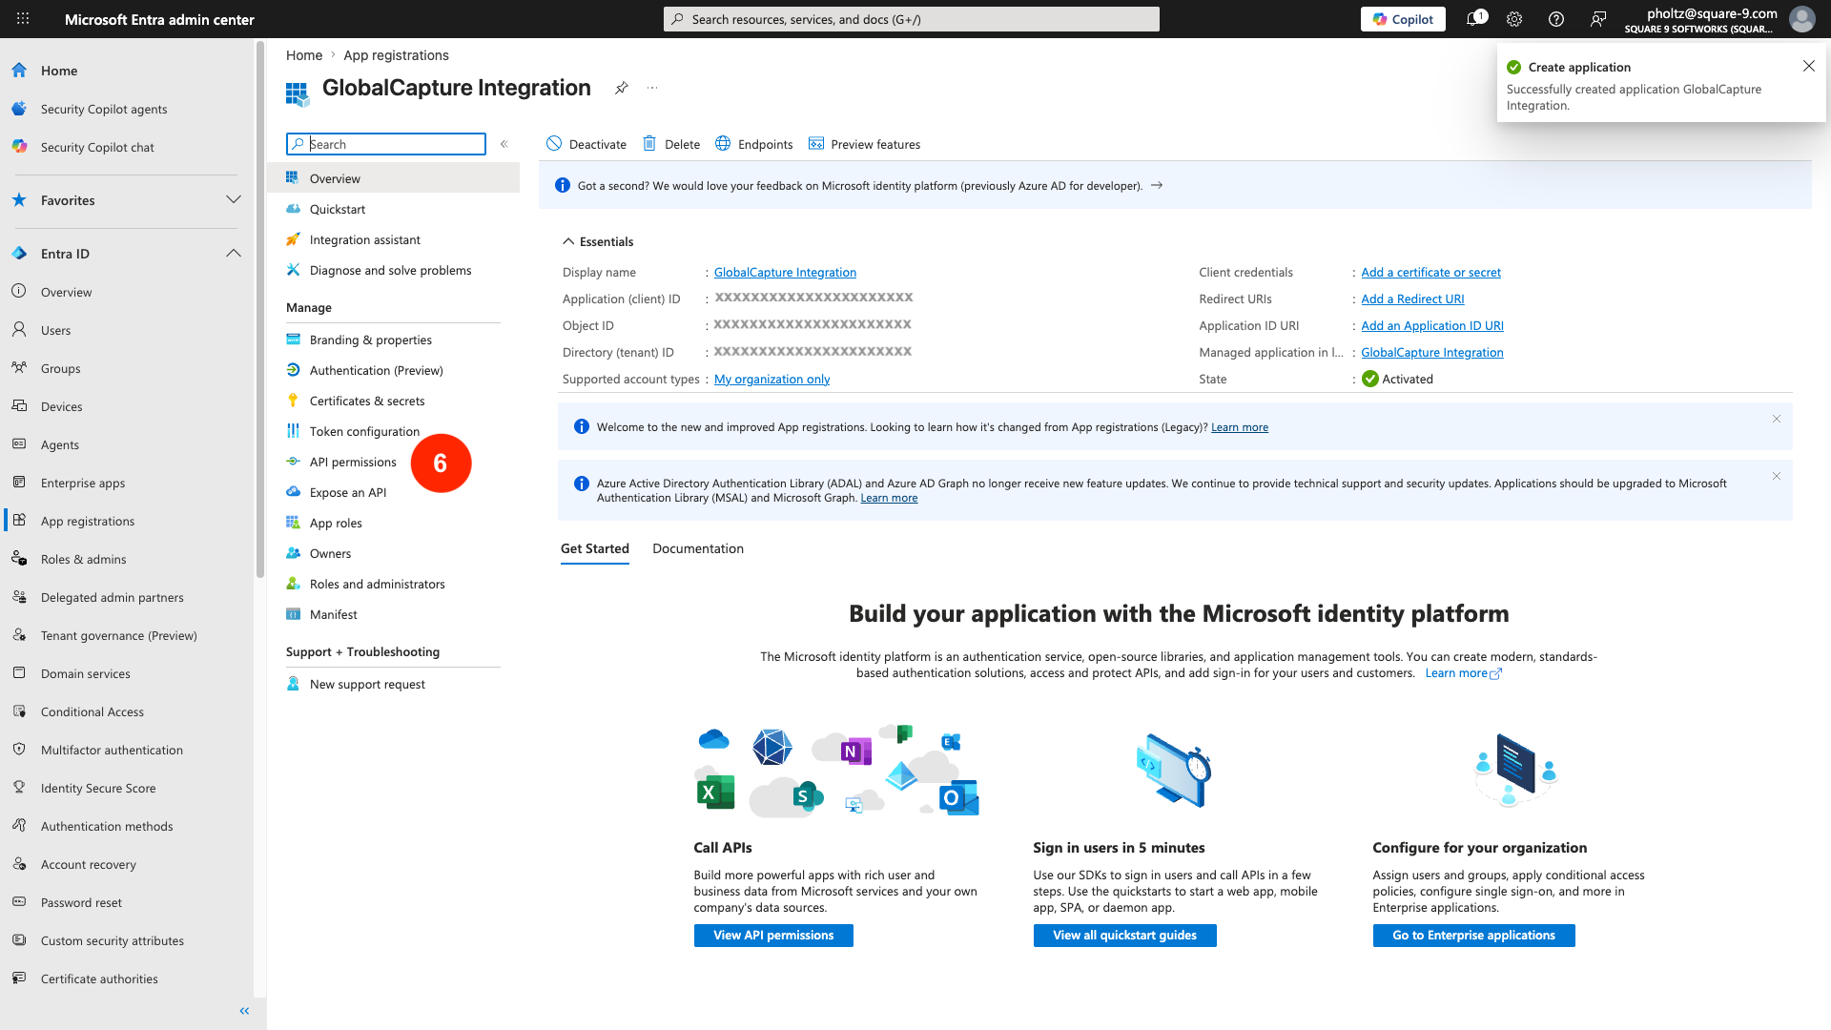This screenshot has width=1831, height=1030.
Task: Collapse the resource menu with double chevron
Action: tap(504, 144)
